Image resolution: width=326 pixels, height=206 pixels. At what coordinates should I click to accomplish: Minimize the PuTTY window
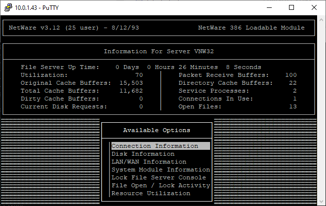pyautogui.click(x=269, y=7)
